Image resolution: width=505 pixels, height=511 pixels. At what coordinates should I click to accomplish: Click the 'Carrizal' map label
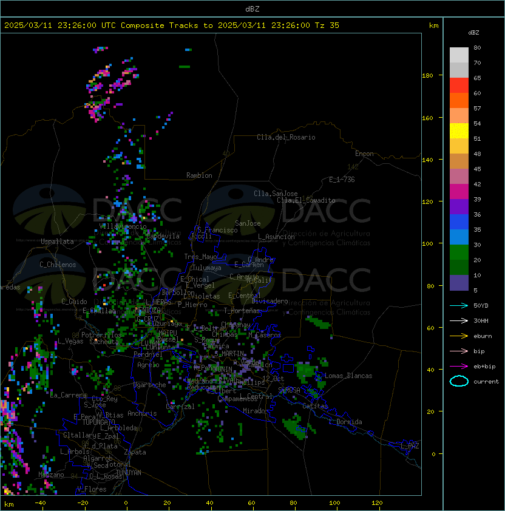tap(180, 407)
